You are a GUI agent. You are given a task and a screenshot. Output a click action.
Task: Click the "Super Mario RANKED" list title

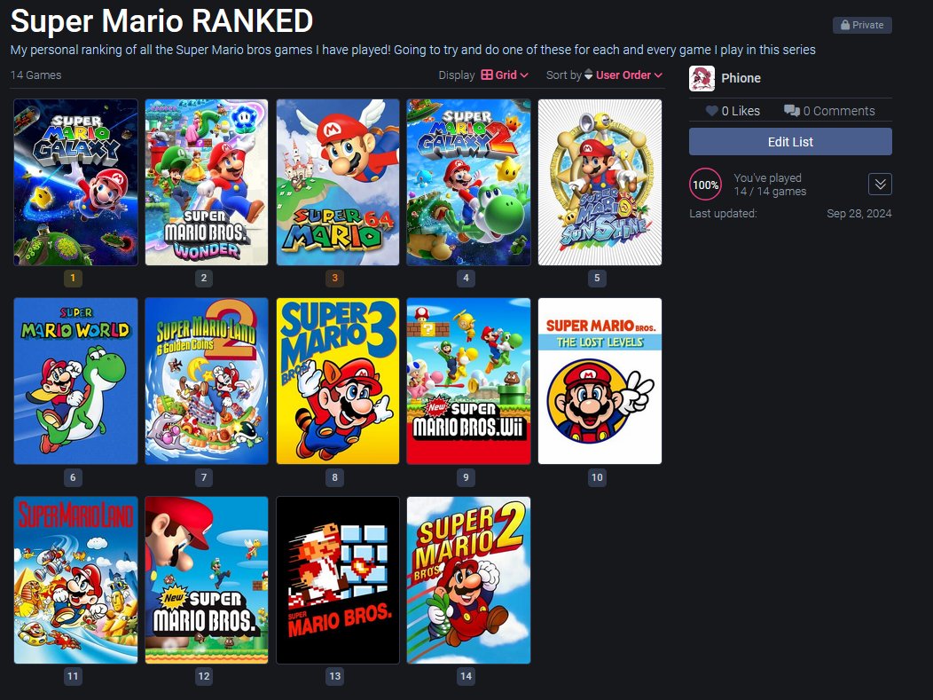[161, 20]
